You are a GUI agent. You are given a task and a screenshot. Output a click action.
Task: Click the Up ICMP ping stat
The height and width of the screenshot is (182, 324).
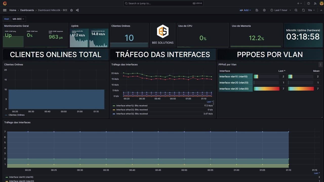[8, 35]
